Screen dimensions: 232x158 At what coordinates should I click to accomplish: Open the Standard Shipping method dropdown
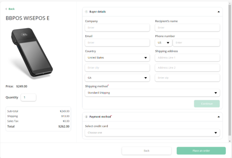[152, 93]
